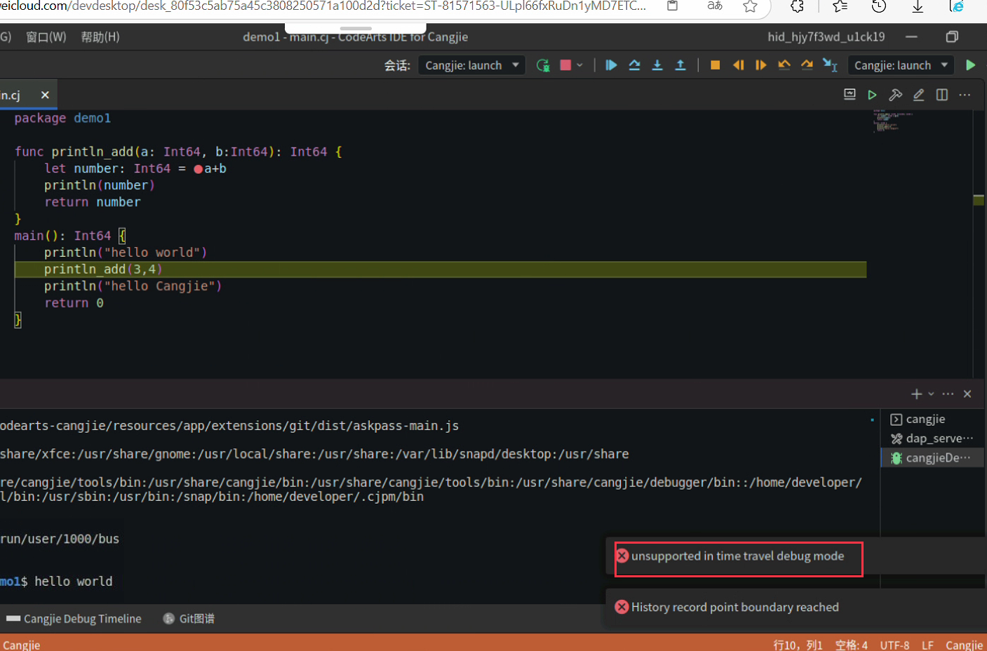Change the LF line ending setting
The image size is (987, 651).
(927, 645)
